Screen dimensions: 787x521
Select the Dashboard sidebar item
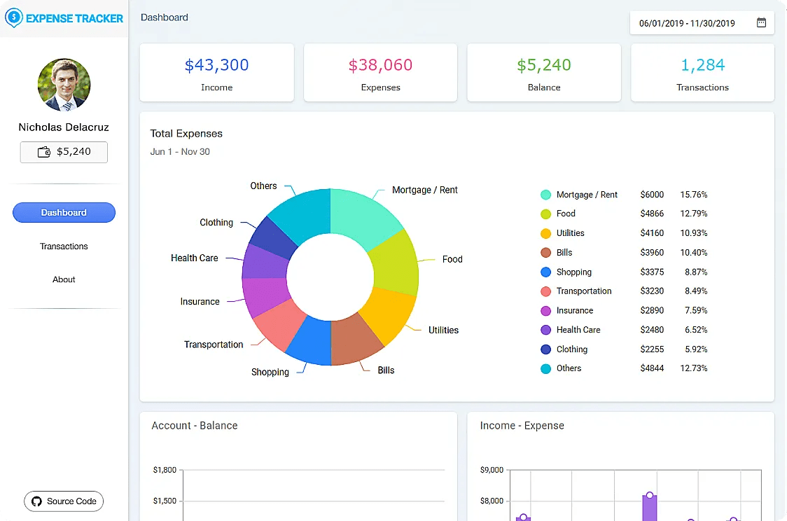(64, 212)
